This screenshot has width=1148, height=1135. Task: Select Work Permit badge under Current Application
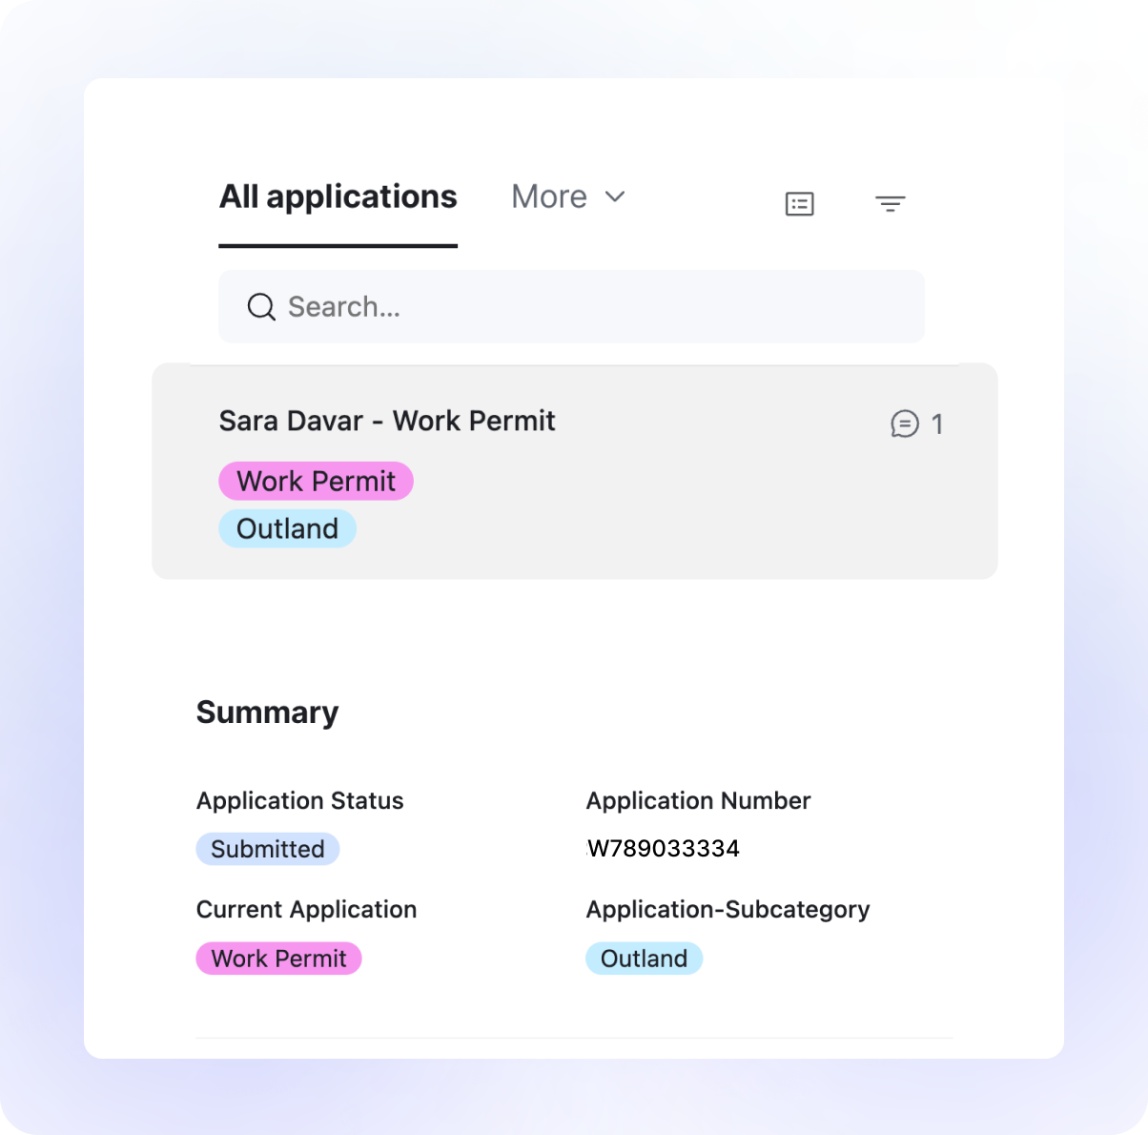click(x=278, y=959)
